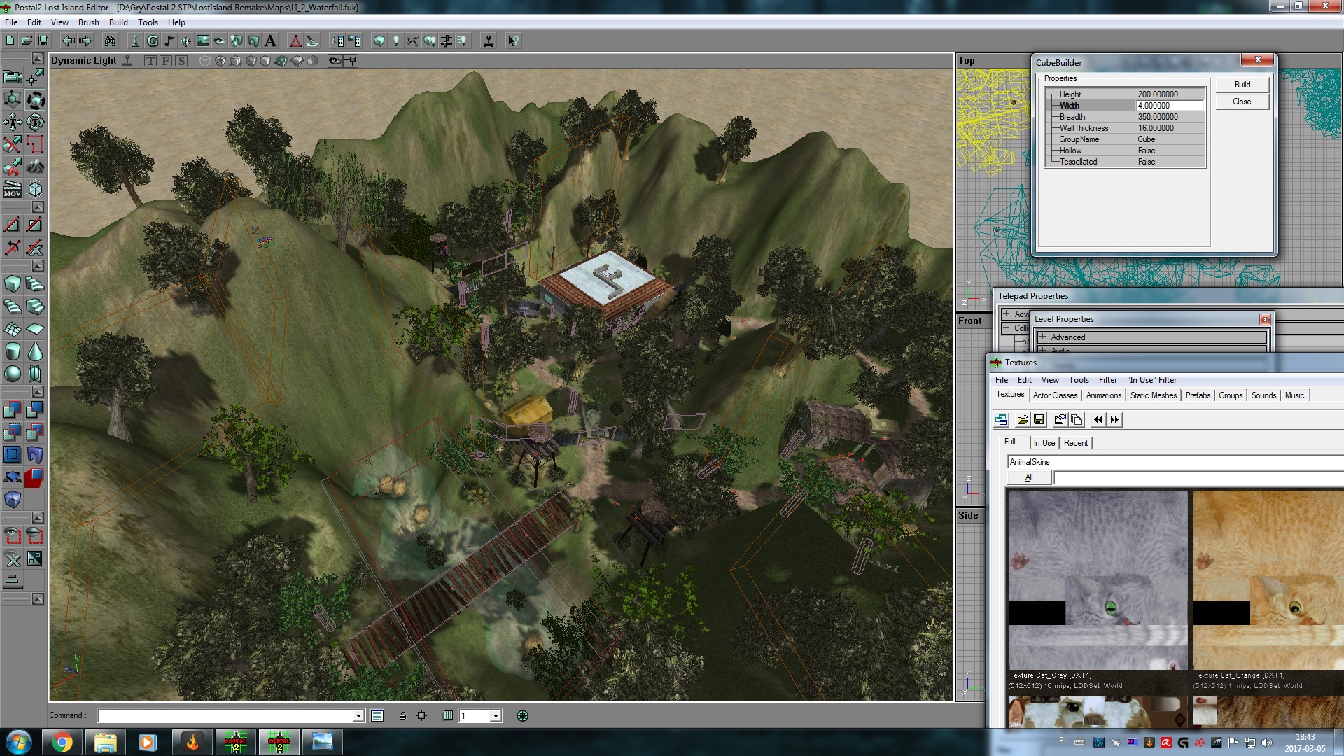This screenshot has width=1344, height=756.
Task: Open the Build menu
Action: pos(118,22)
